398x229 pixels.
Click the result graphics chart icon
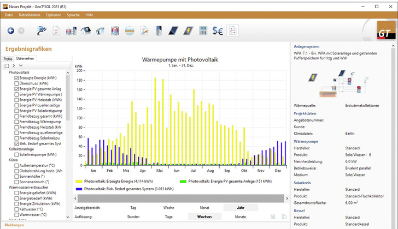pos(233,31)
